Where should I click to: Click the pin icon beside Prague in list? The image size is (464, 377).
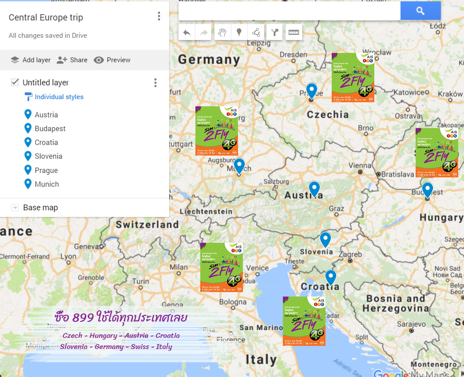[28, 170]
